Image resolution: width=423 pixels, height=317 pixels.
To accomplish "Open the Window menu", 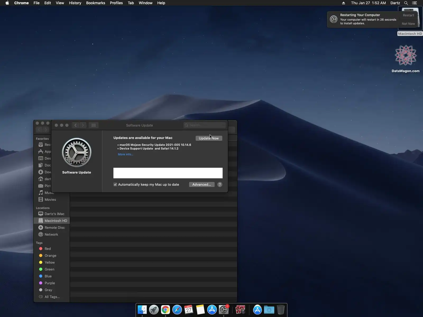I will coord(146,3).
